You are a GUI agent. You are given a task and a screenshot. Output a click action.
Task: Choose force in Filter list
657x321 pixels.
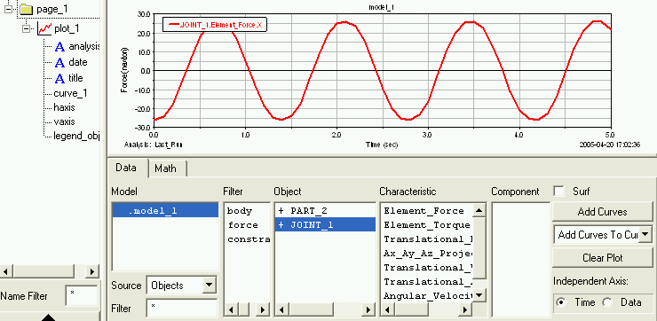[x=242, y=225]
